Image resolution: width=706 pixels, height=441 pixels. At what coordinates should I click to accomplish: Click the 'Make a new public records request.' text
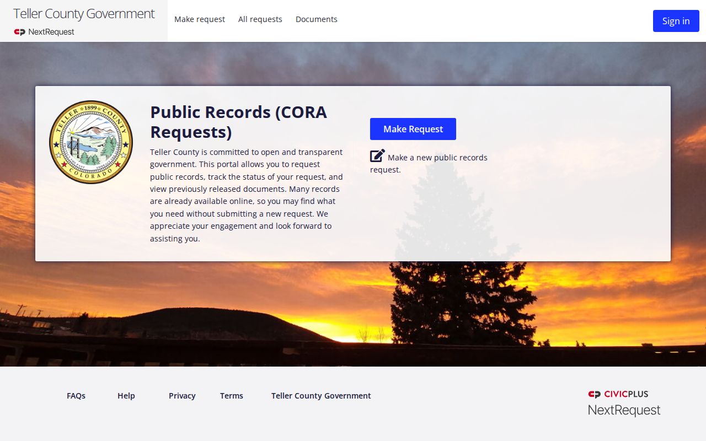(429, 164)
